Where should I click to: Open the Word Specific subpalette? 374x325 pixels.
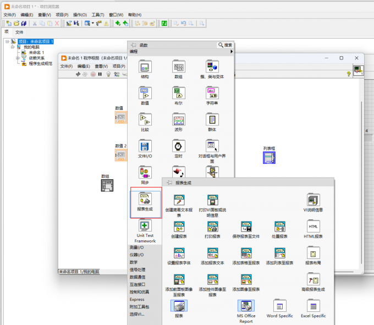point(280,306)
